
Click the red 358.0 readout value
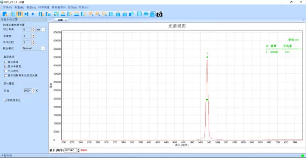tap(84, 150)
